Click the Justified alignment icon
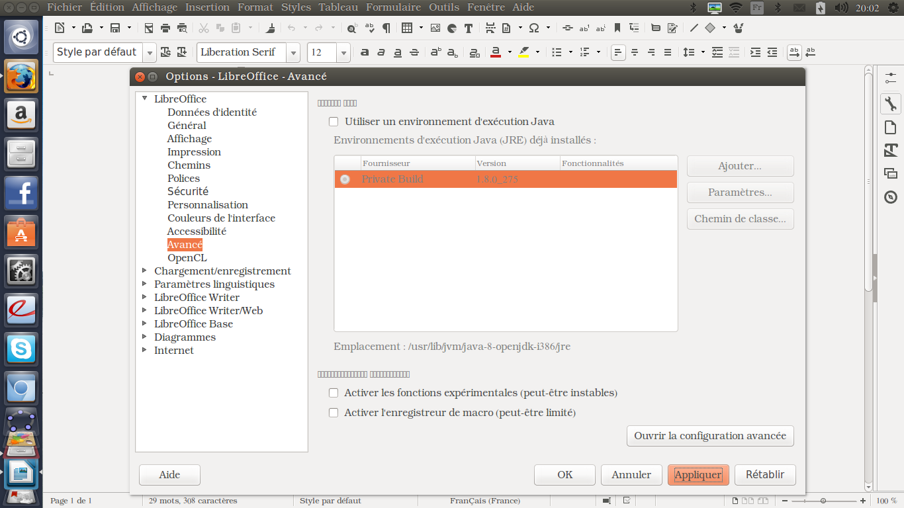The height and width of the screenshot is (508, 904). (x=668, y=52)
